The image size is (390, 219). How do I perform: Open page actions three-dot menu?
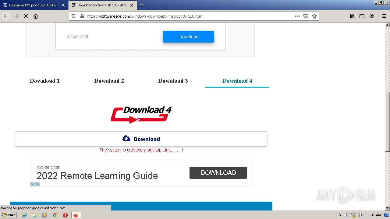[297, 16]
